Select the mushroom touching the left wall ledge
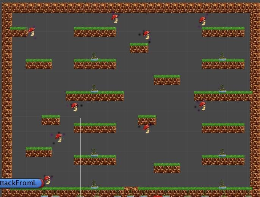The height and width of the screenshot is (197, 260). [31, 32]
